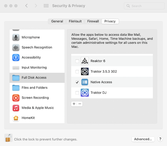This screenshot has height=146, width=167.
Task: Select the Native Access name text
Action: point(101,82)
